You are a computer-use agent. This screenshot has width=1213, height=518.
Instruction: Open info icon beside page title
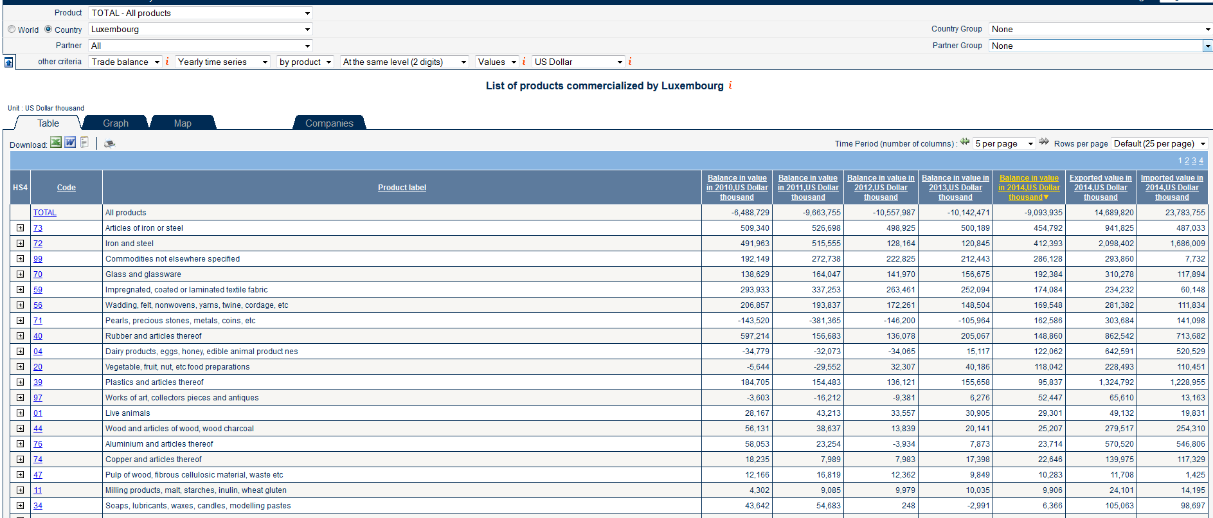pyautogui.click(x=730, y=85)
